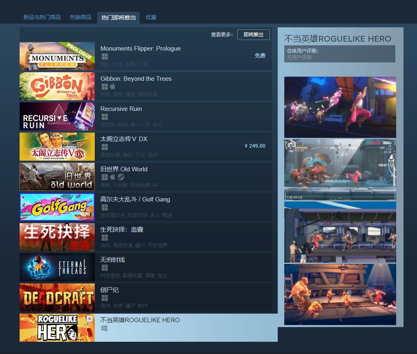Image resolution: width=417 pixels, height=354 pixels.
Task: Open Gibbon: Beyond the Trees title
Action: [136, 79]
